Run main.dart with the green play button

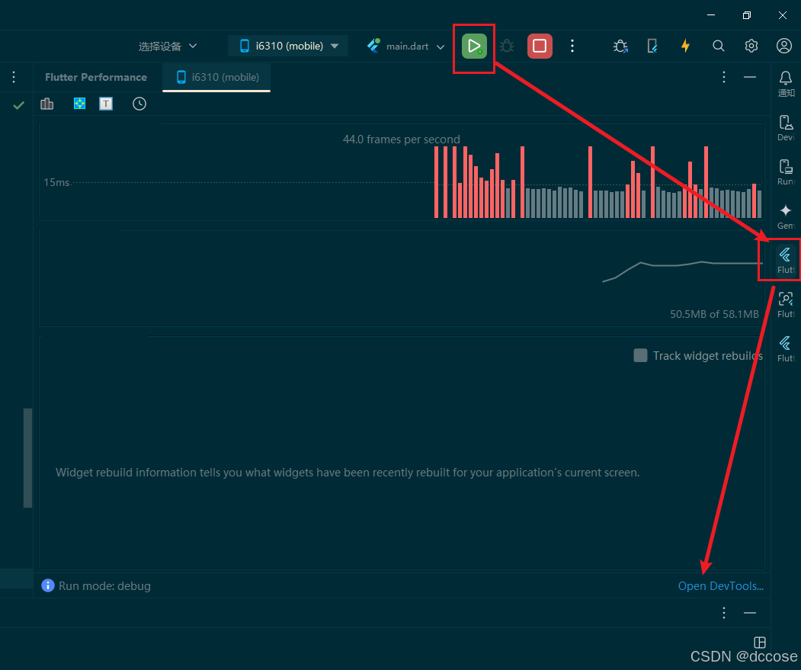pyautogui.click(x=474, y=46)
